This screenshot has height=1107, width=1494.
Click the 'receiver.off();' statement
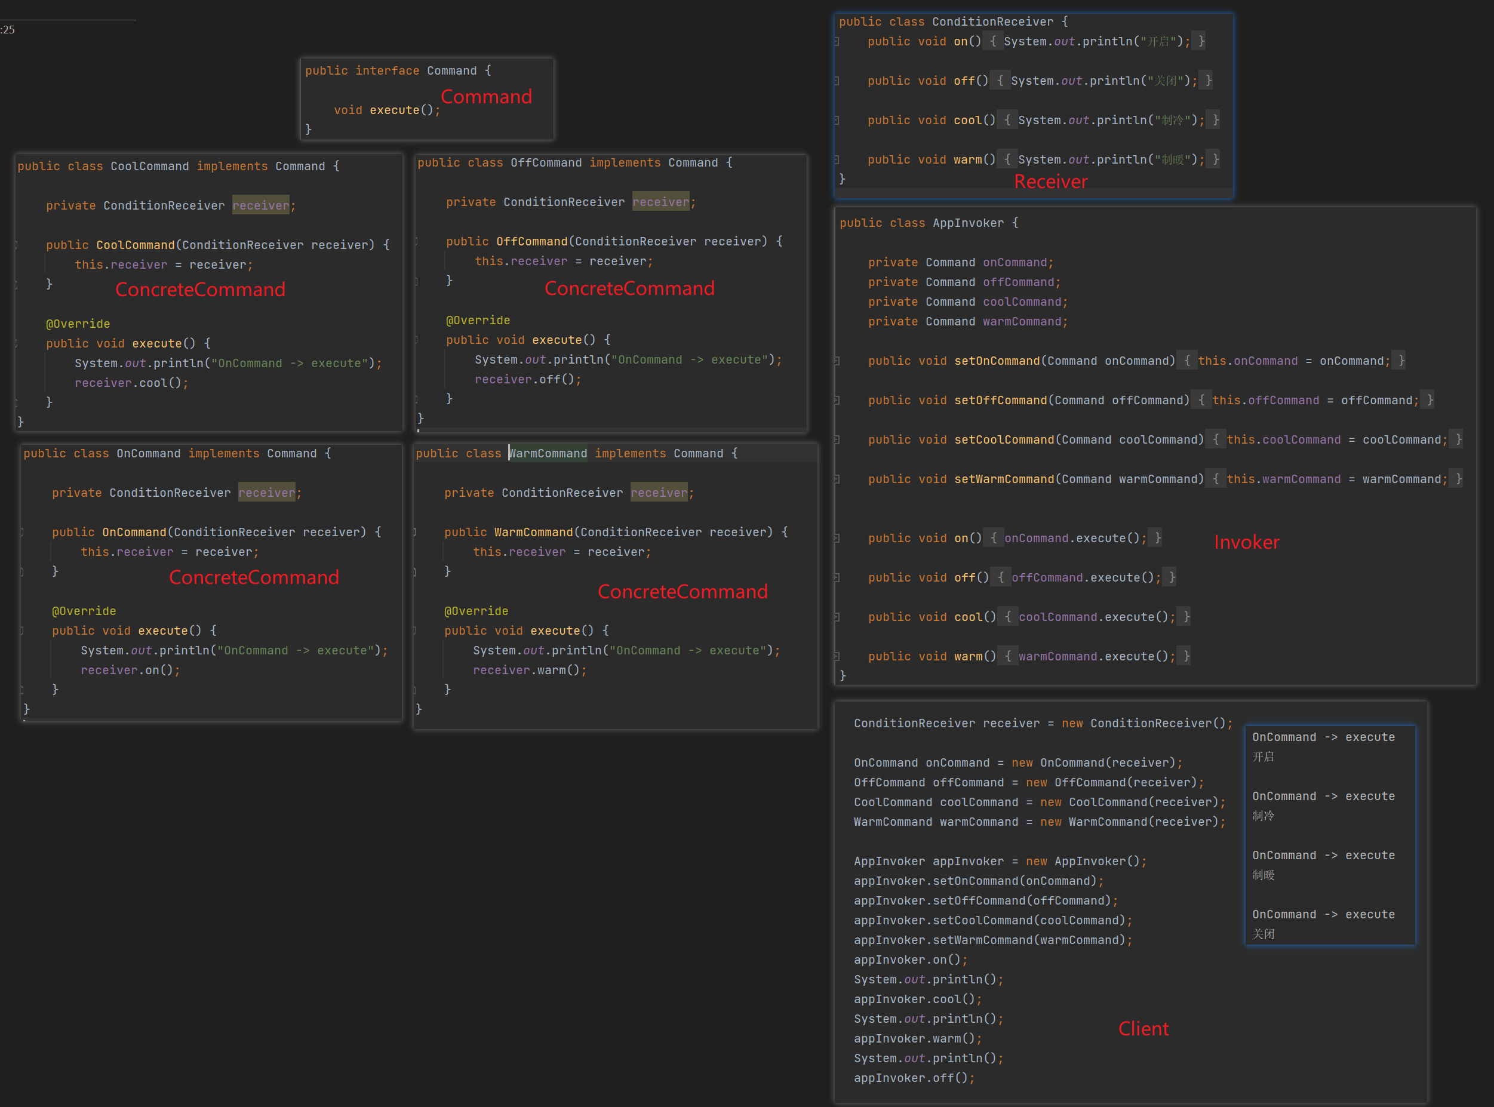528,380
